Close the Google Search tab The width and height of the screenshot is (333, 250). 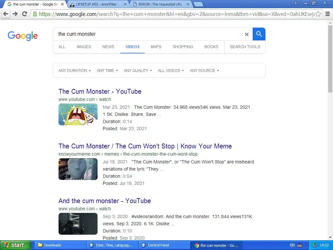[x=62, y=4]
